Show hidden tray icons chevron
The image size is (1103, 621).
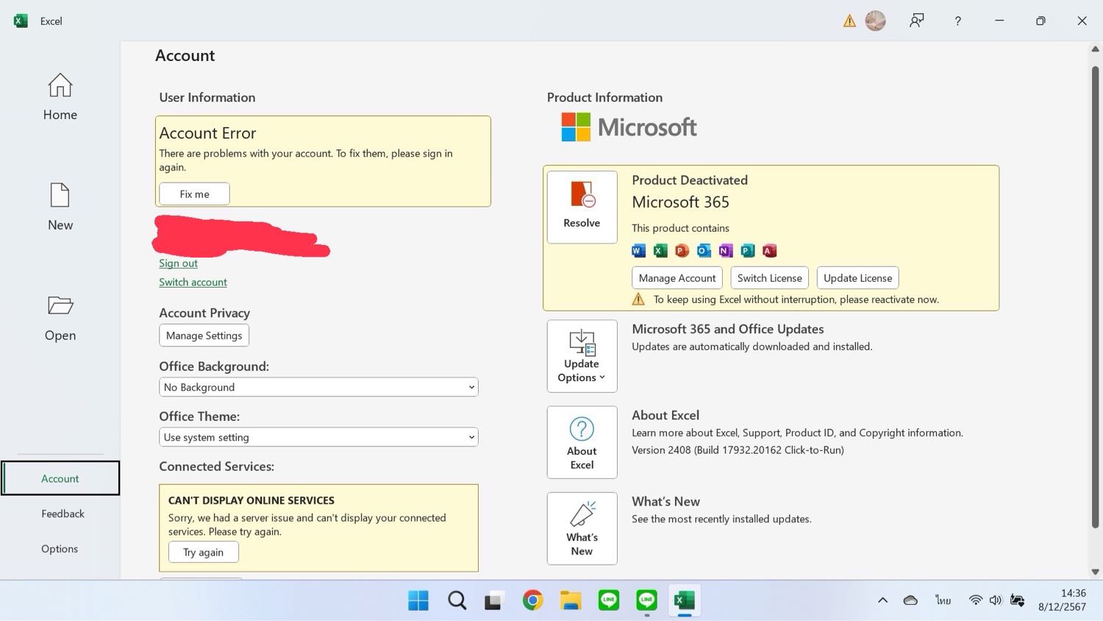[882, 600]
